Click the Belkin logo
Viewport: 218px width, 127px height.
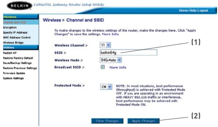pyautogui.click(x=19, y=5)
